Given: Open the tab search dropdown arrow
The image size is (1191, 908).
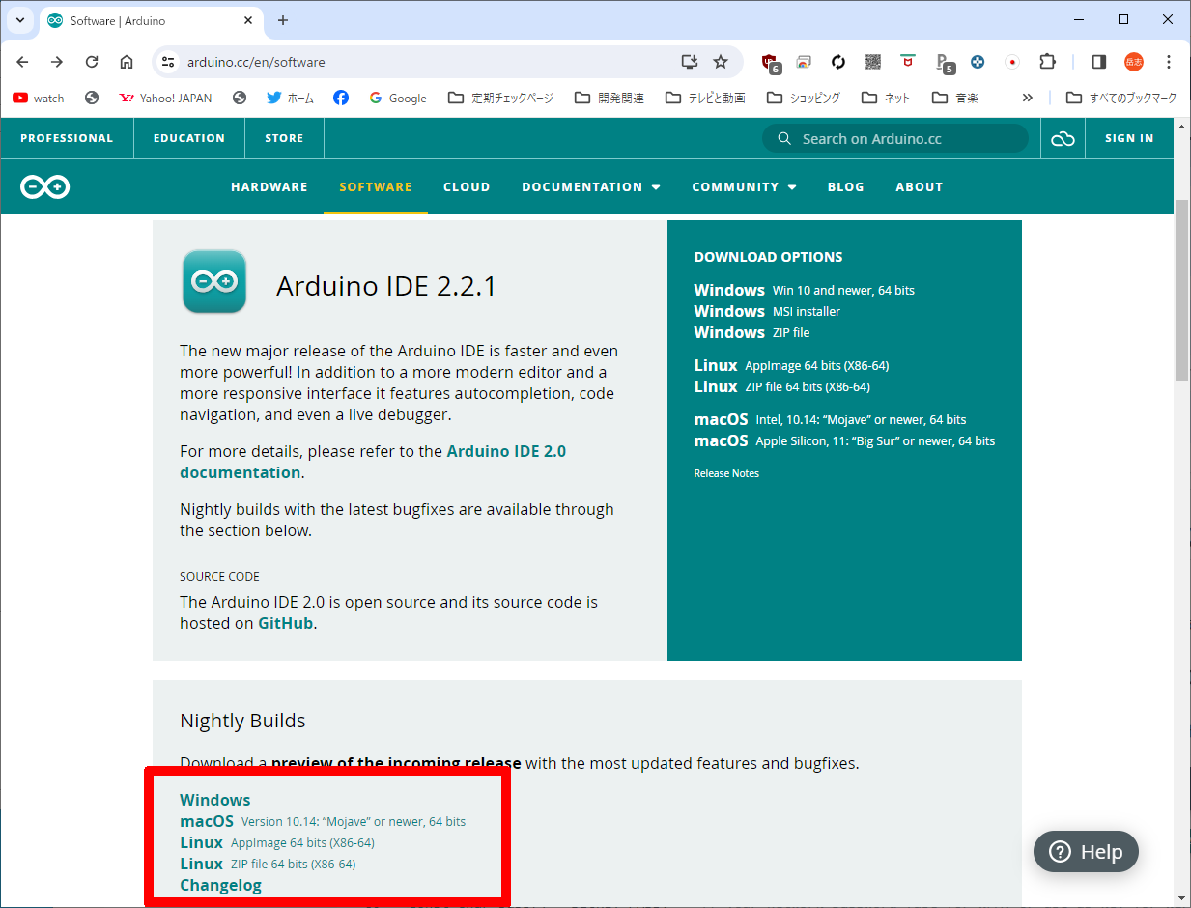Looking at the screenshot, I should (x=20, y=20).
